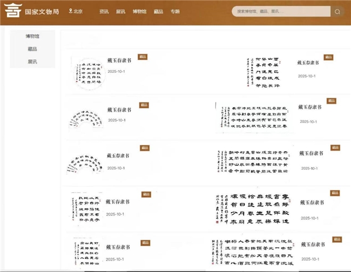The width and height of the screenshot is (351, 272).
Task: Switch to 展讯 in left sidebar
Action: [32, 62]
